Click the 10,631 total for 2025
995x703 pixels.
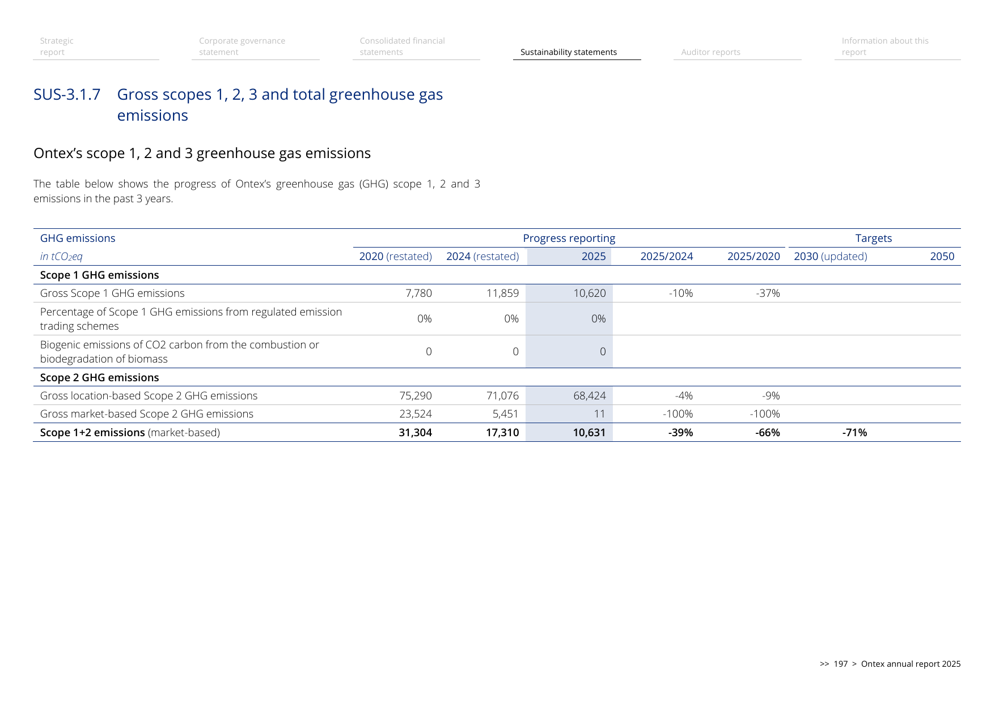click(590, 433)
